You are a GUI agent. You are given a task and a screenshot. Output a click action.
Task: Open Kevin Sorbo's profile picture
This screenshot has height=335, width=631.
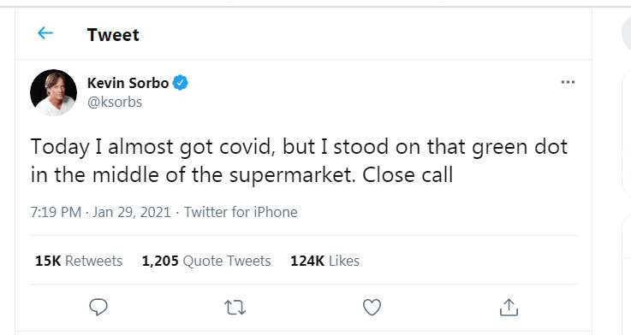54,93
